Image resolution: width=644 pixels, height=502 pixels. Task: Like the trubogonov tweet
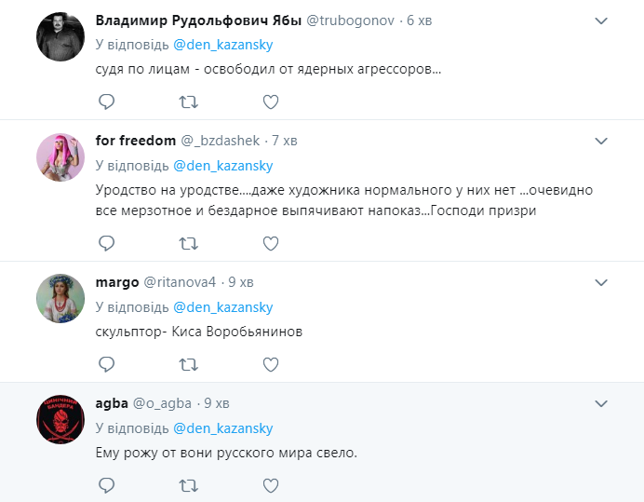[270, 102]
